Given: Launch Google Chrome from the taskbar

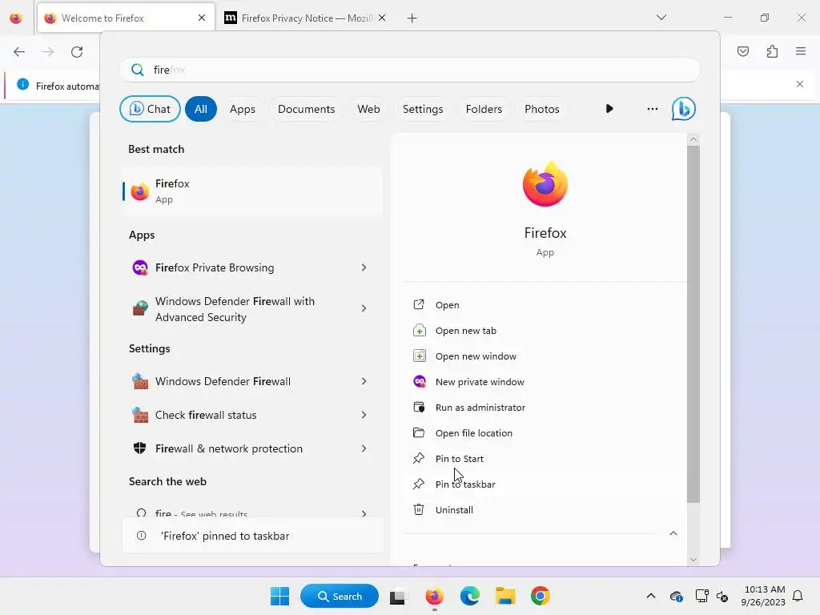Looking at the screenshot, I should point(541,596).
